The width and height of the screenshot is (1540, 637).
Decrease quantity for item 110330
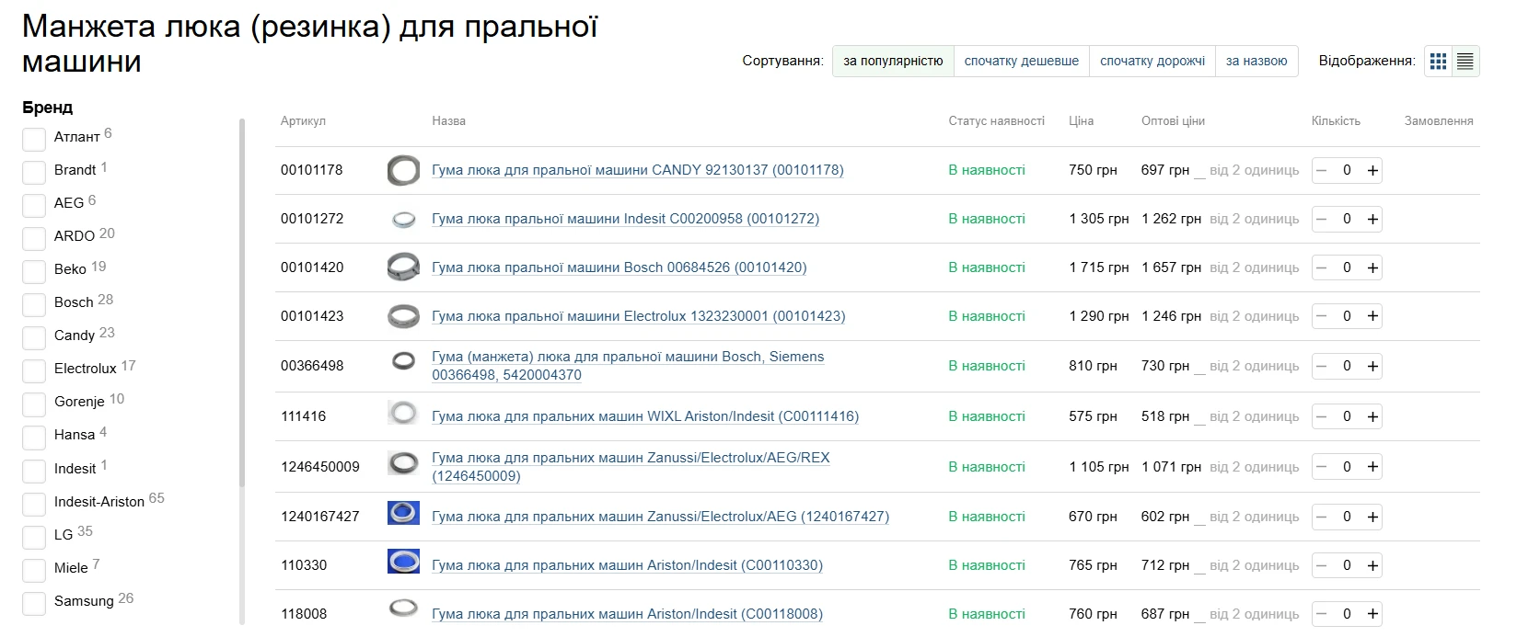(1322, 565)
